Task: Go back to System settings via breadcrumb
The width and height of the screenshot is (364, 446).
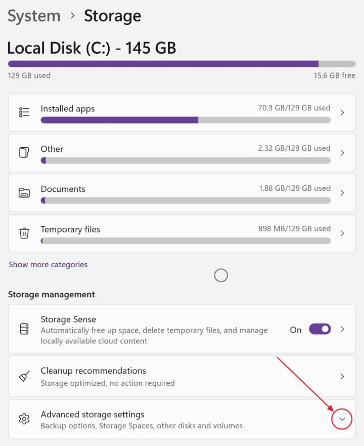Action: [34, 16]
